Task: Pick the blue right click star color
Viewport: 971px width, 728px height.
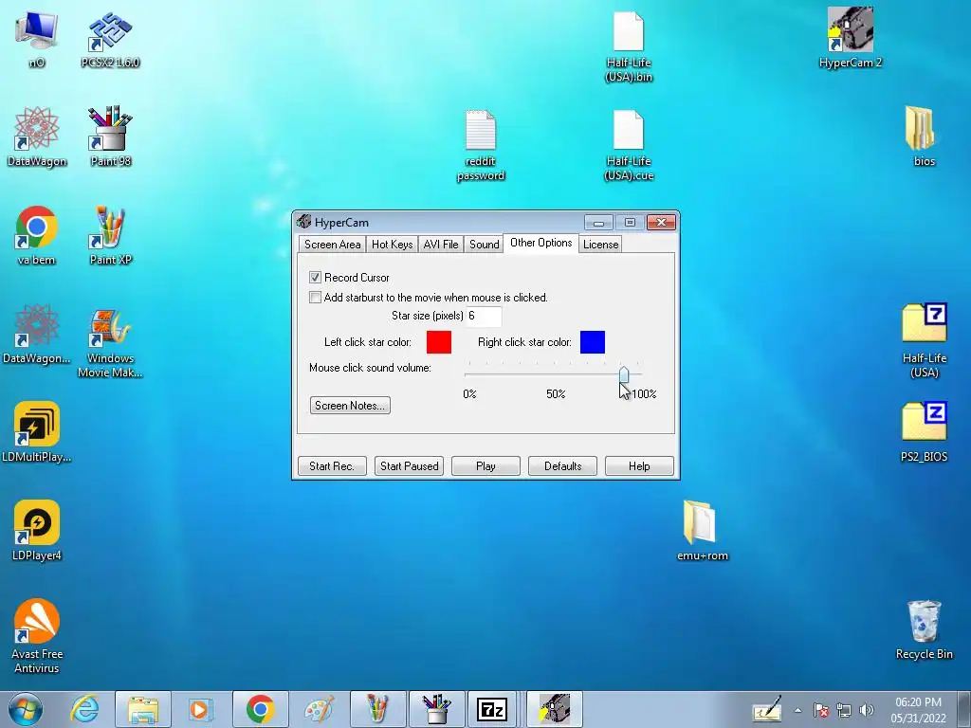Action: 593,341
